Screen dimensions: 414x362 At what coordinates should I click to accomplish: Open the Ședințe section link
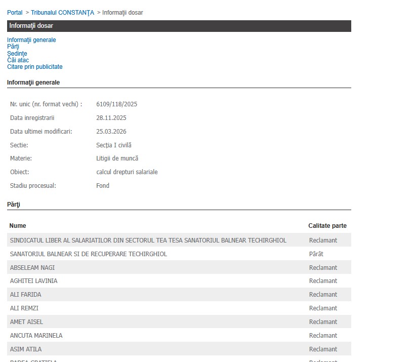pyautogui.click(x=17, y=54)
